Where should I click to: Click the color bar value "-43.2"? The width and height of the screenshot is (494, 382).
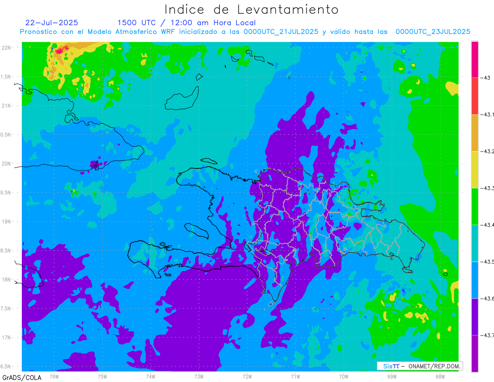(x=487, y=151)
